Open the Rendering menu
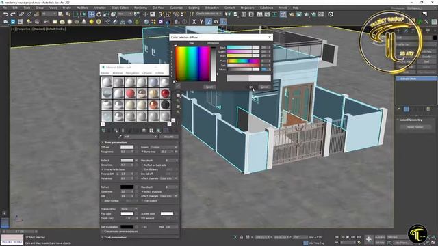Viewport: 438px width, 246px height. click(x=140, y=8)
